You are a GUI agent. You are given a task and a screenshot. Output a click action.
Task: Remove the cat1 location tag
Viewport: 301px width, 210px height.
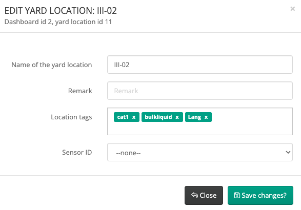[134, 117]
